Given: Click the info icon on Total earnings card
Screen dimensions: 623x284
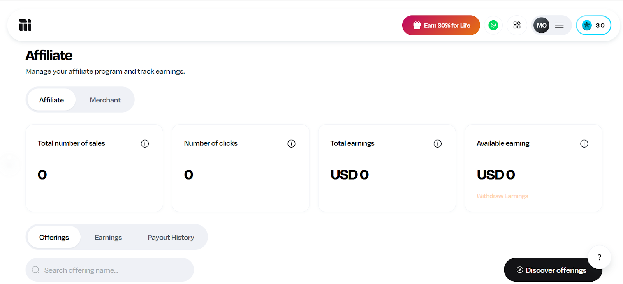Looking at the screenshot, I should coord(437,143).
